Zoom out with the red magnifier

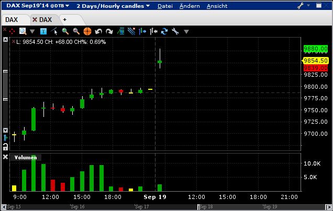76,31
